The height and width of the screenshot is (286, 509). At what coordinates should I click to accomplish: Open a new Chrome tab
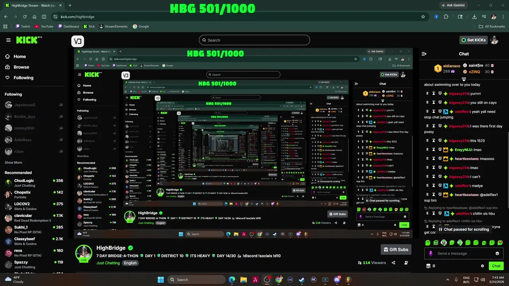click(x=70, y=5)
